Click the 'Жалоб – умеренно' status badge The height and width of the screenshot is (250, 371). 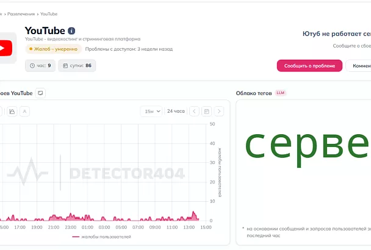pos(54,49)
